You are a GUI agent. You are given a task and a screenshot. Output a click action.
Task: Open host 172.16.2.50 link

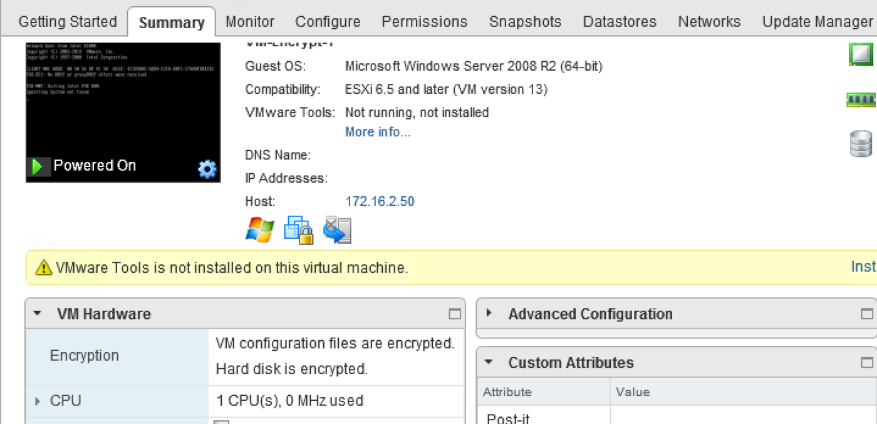[380, 201]
